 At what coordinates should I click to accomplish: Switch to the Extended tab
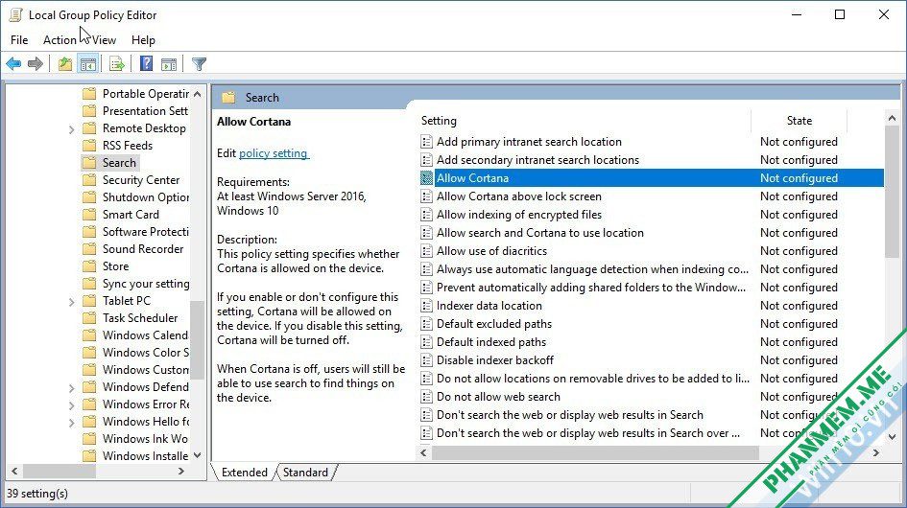point(244,473)
